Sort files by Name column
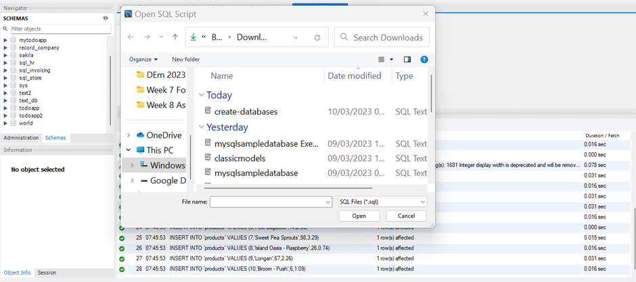Image resolution: width=636 pixels, height=282 pixels. (x=222, y=76)
